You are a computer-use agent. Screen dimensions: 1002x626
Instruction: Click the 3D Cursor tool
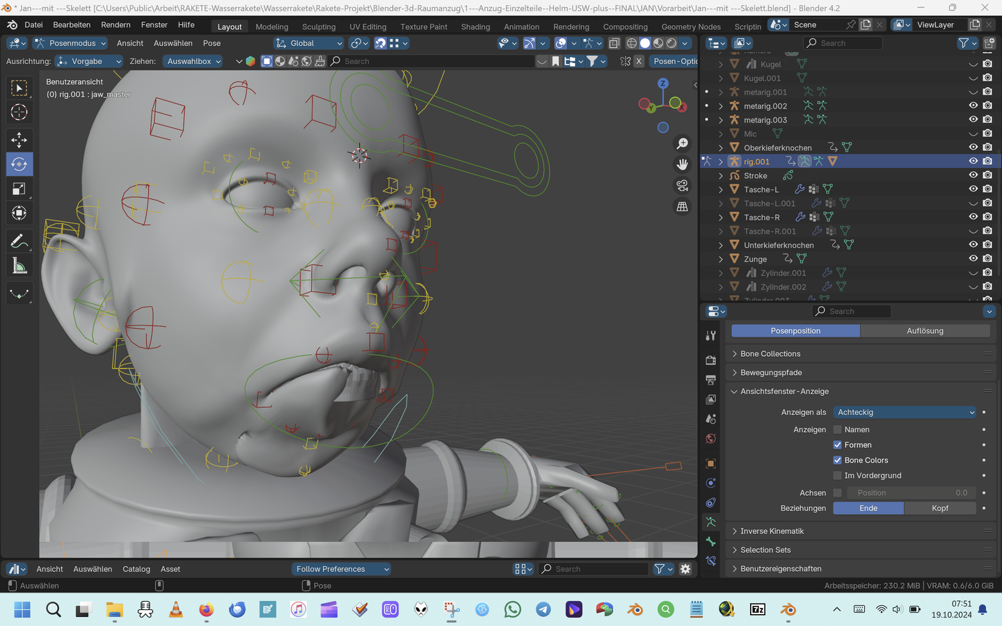19,112
